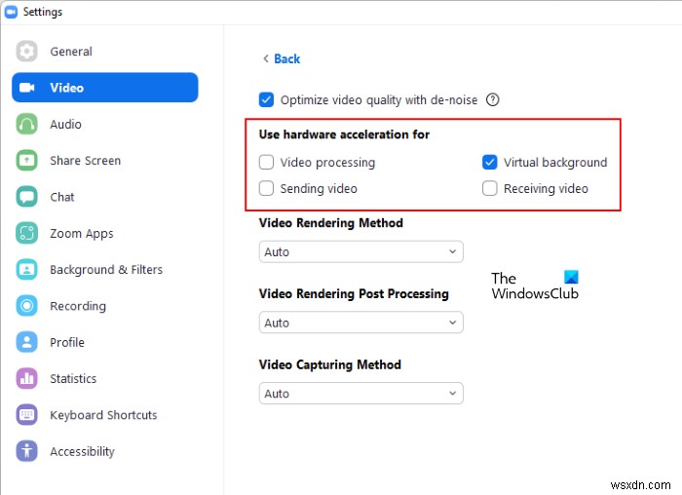Uncheck the Virtual background checkbox
682x495 pixels.
coord(490,163)
